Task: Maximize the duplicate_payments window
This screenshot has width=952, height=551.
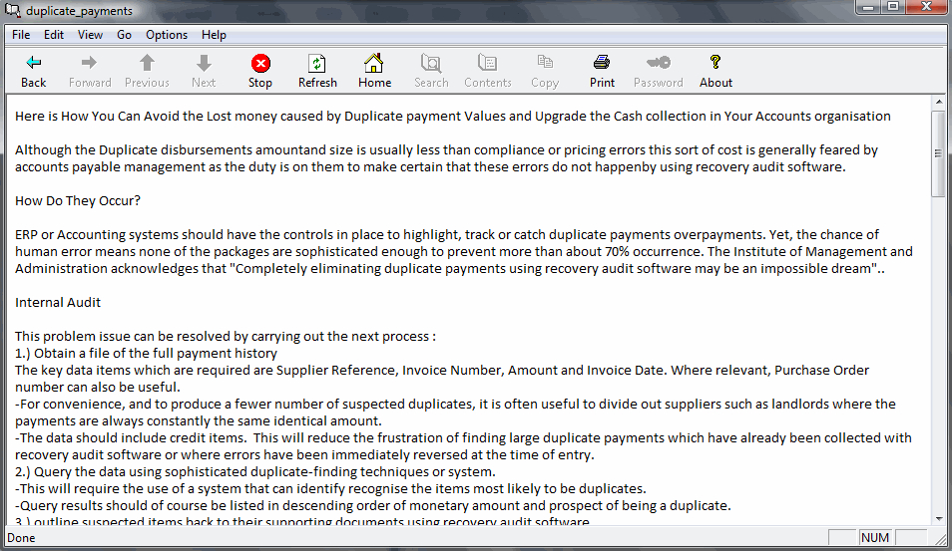Action: [893, 7]
